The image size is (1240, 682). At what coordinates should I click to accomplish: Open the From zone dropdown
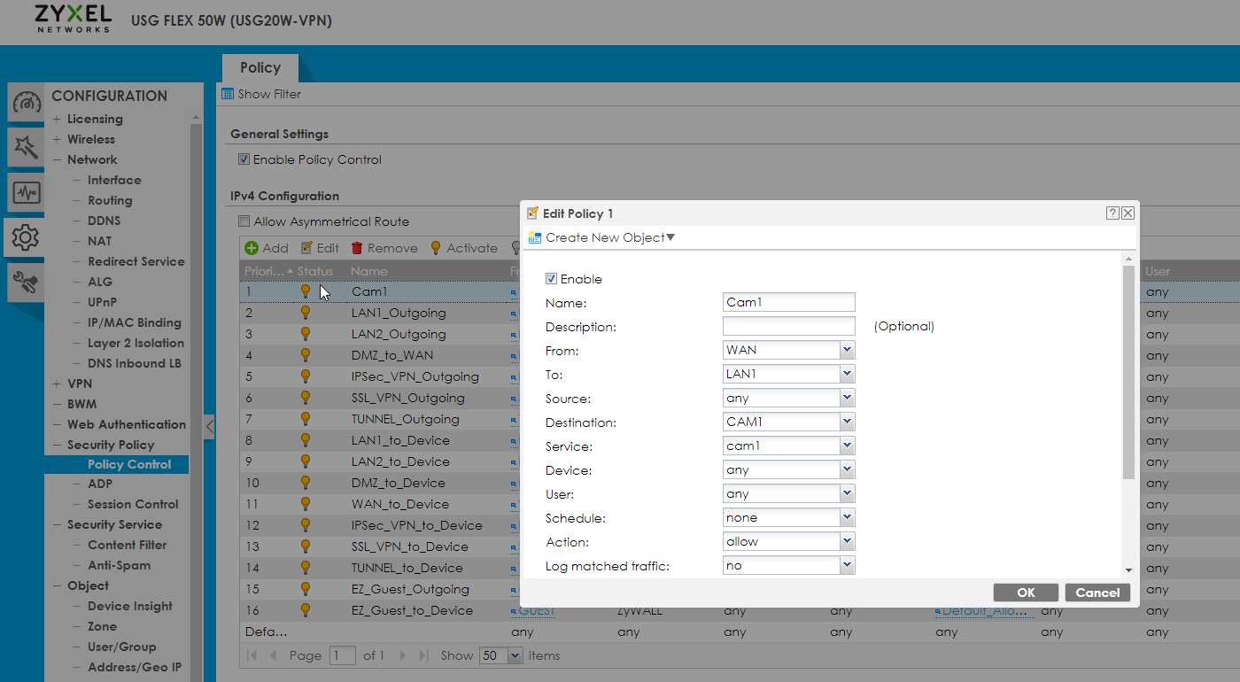pyautogui.click(x=847, y=350)
